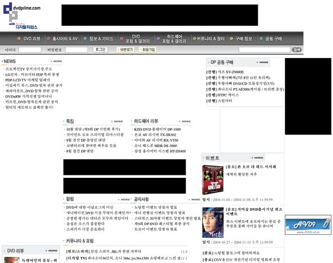Click the AV09 banner image
The width and height of the screenshot is (333, 263).
[308, 225]
